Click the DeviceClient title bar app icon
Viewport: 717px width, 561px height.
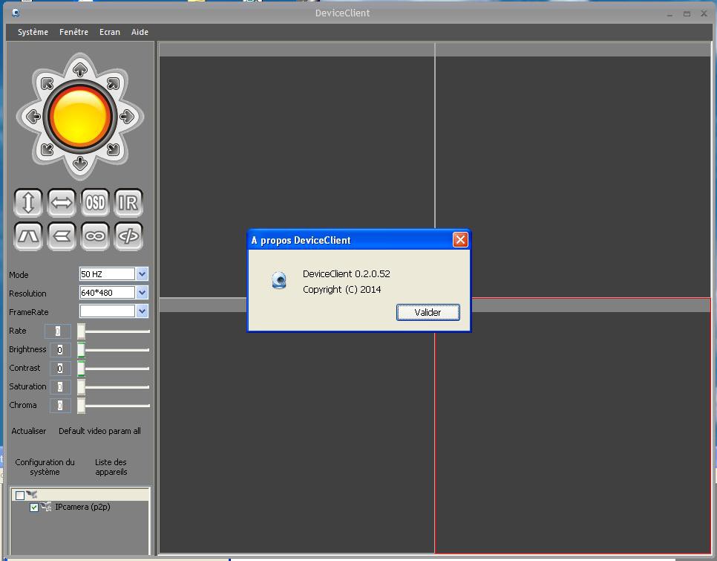[16, 13]
